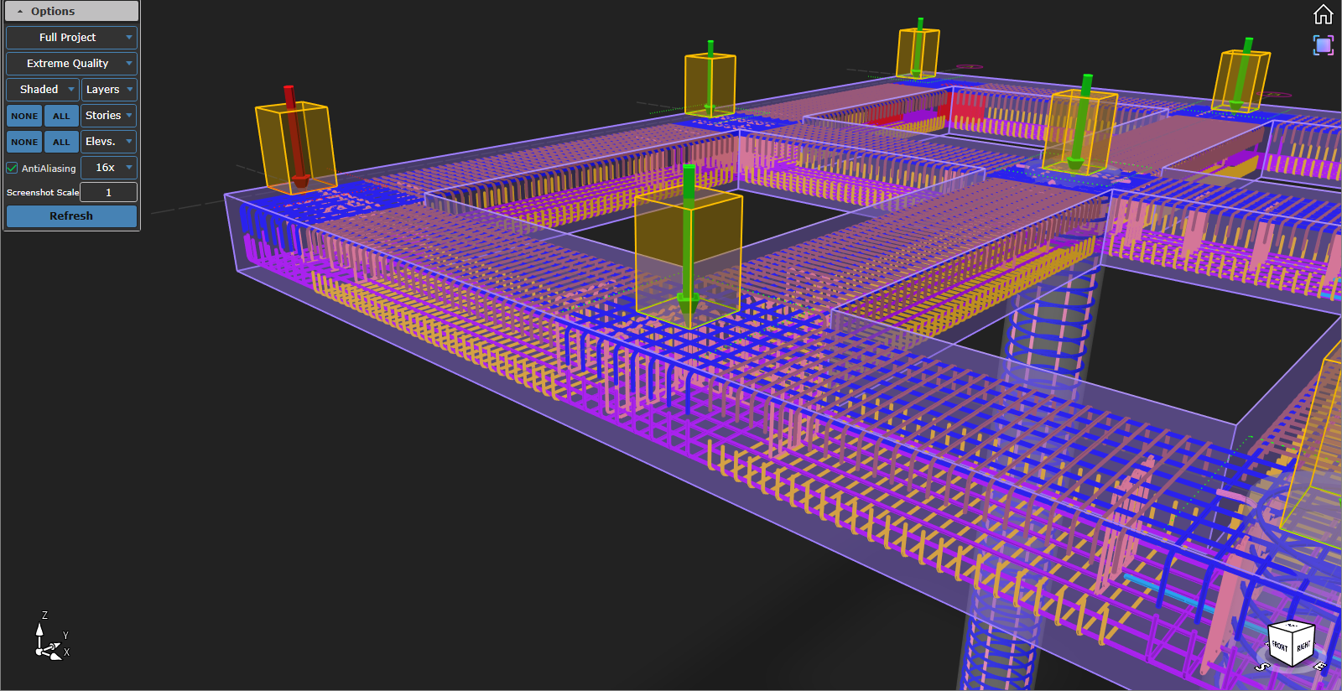Click the S compass marker near view cube
The width and height of the screenshot is (1342, 691).
tap(1261, 667)
